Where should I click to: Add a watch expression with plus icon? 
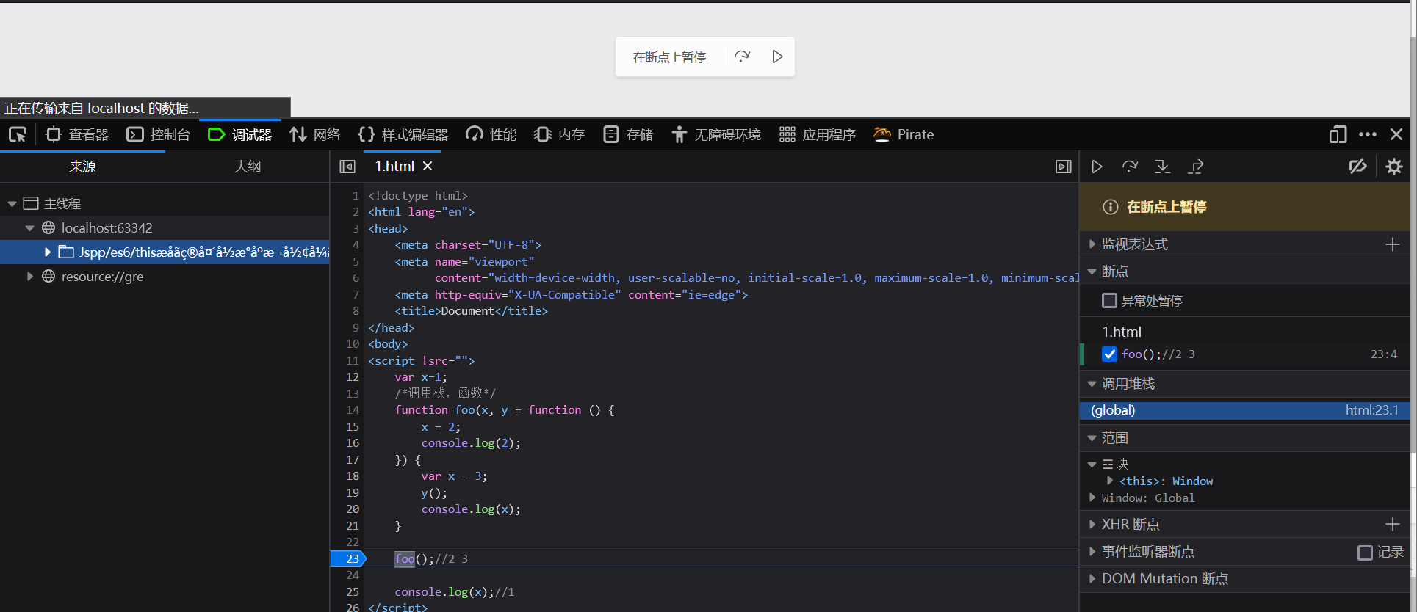(x=1392, y=244)
